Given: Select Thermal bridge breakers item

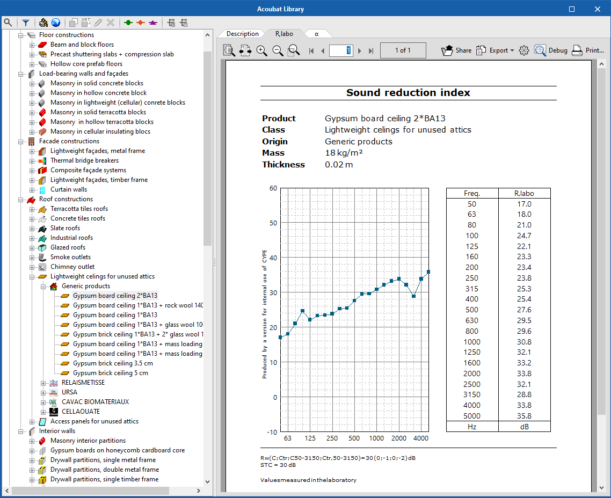Looking at the screenshot, I should coord(84,160).
